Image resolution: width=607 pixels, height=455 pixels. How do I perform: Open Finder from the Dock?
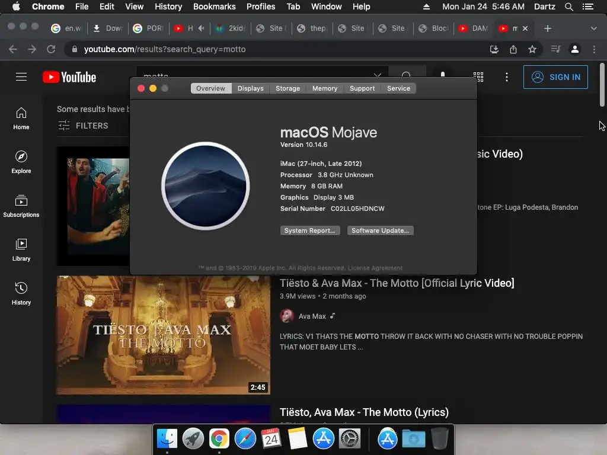tap(167, 439)
